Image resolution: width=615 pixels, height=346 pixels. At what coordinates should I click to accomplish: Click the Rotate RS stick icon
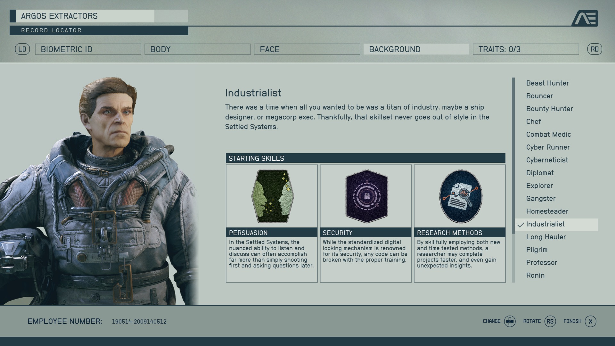click(550, 321)
